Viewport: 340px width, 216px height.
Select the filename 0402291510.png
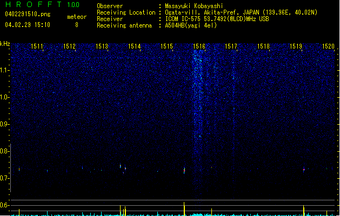point(28,14)
